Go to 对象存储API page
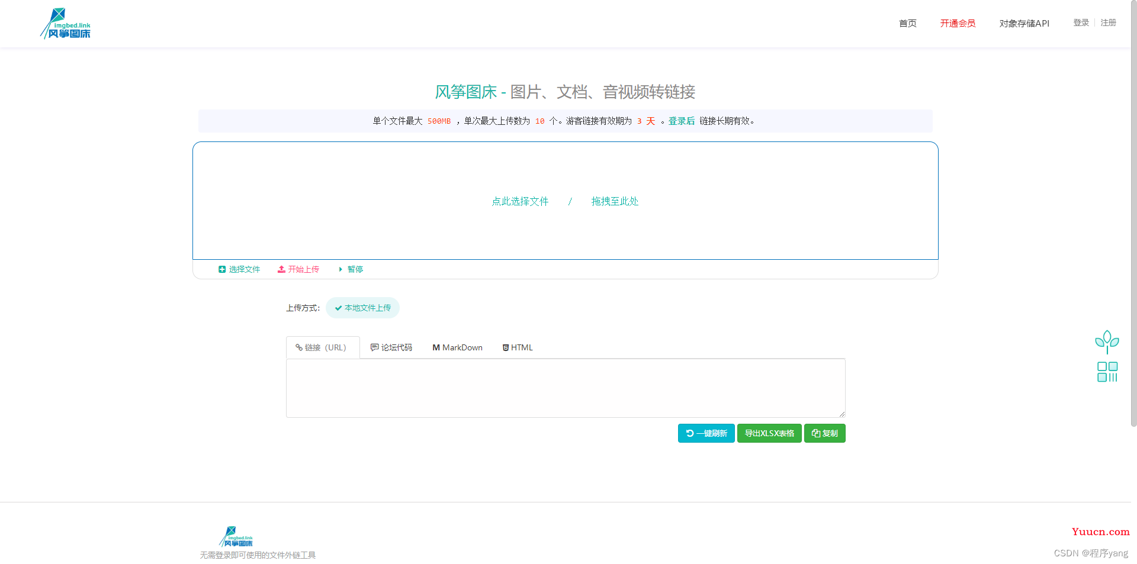This screenshot has width=1137, height=564. pyautogui.click(x=1024, y=24)
